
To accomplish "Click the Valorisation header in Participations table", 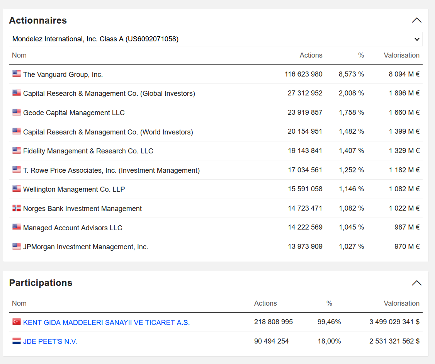I will pyautogui.click(x=401, y=303).
